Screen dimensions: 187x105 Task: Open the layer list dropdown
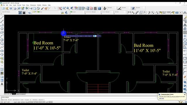46,12
